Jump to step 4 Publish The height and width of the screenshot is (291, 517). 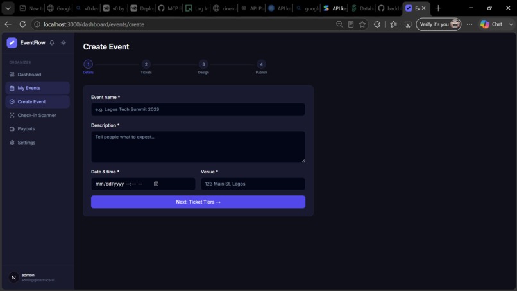[261, 64]
